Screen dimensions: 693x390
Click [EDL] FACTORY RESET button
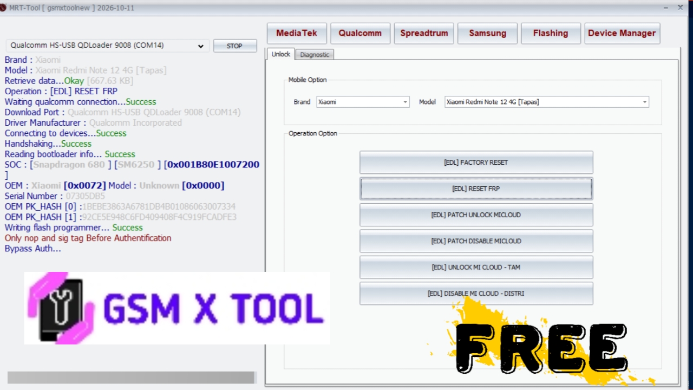(x=476, y=162)
